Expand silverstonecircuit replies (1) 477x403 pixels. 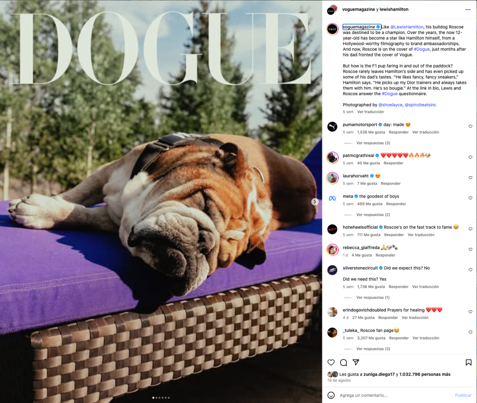[x=373, y=297]
